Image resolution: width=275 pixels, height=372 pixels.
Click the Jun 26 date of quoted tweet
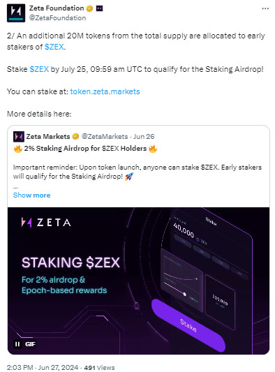coord(144,137)
